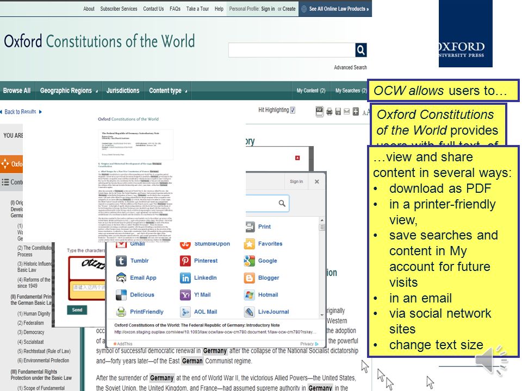Open Democracy in contents tree
The image size is (522, 391).
[30, 332]
